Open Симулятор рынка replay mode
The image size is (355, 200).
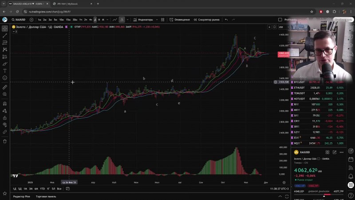pyautogui.click(x=206, y=20)
